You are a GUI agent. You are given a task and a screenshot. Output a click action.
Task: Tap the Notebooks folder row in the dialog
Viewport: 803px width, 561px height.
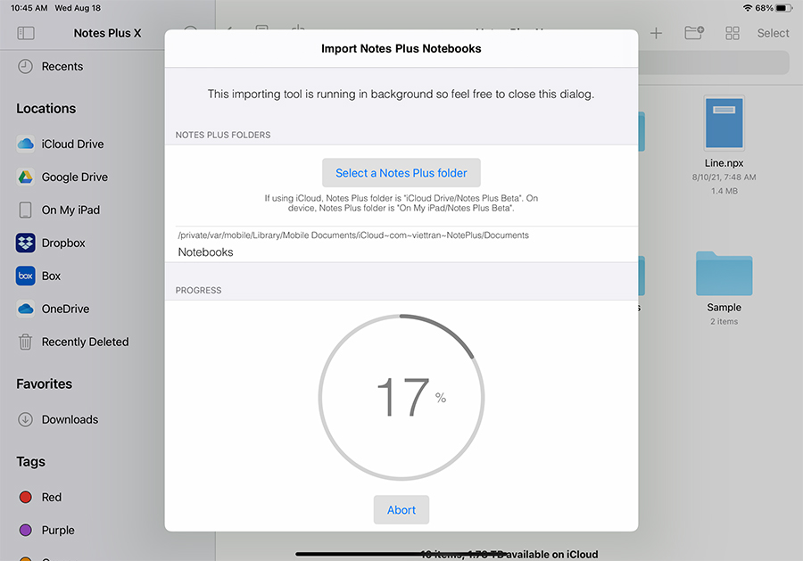401,252
